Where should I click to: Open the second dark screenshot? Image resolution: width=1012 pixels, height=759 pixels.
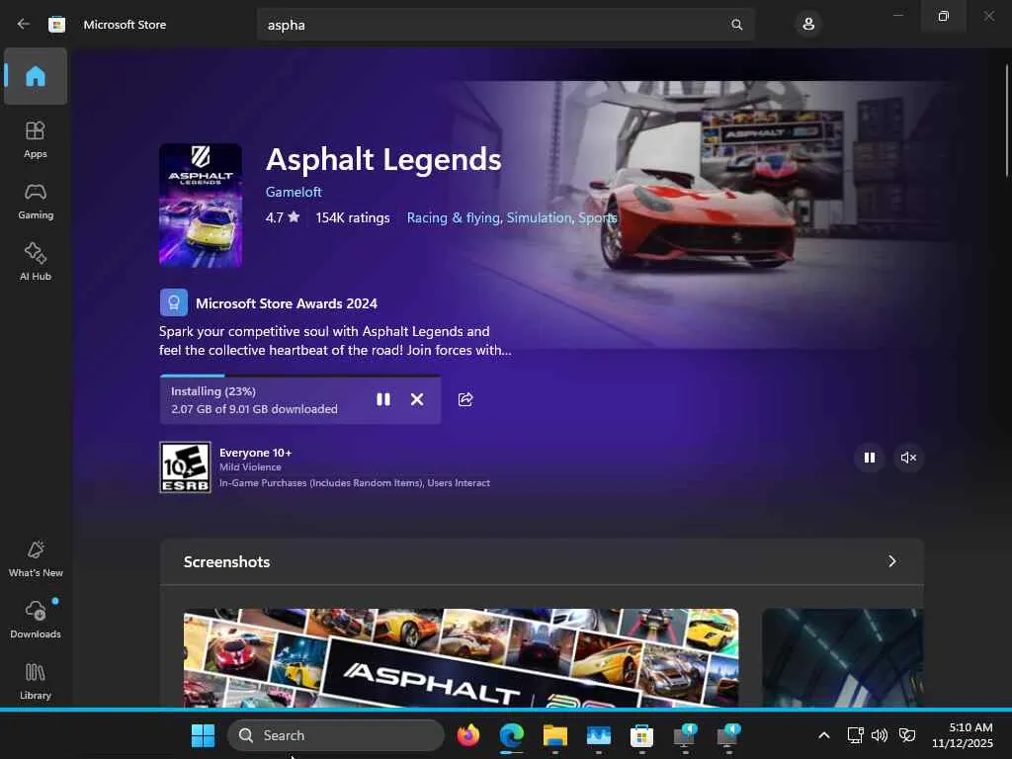point(842,657)
